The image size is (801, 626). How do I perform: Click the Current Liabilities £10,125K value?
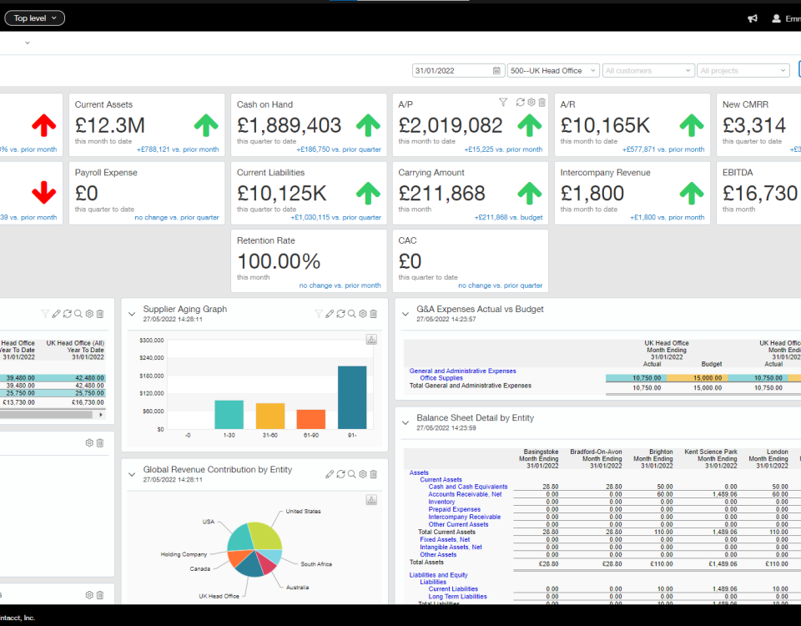click(x=281, y=193)
